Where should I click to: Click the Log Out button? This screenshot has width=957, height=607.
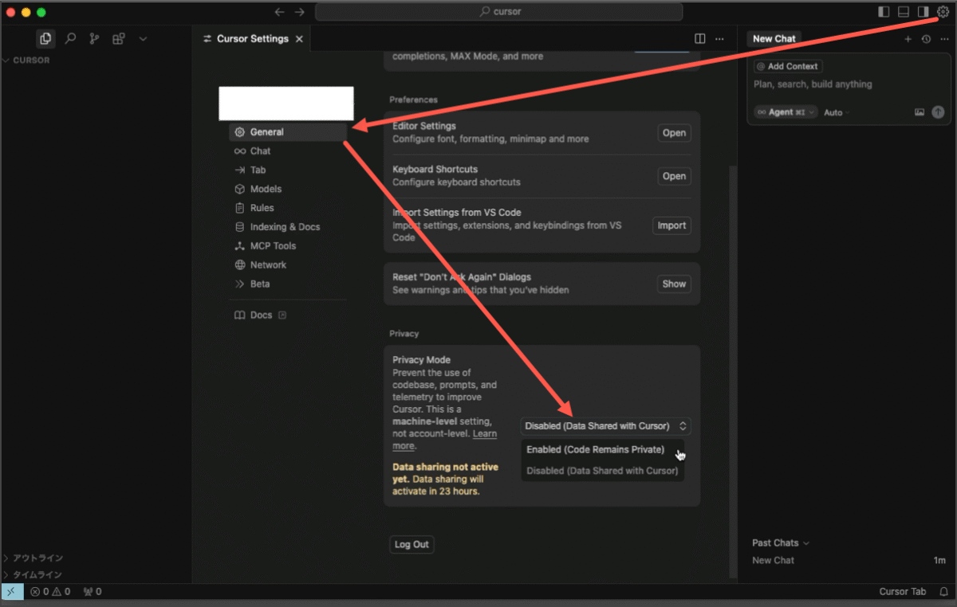click(412, 545)
